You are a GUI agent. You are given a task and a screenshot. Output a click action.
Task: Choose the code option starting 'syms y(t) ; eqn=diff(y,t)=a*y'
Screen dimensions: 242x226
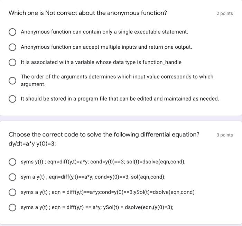(12, 162)
